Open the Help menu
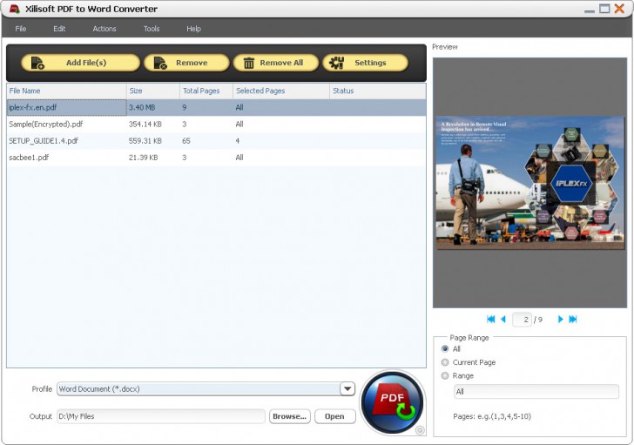Image resolution: width=634 pixels, height=445 pixels. 193,29
